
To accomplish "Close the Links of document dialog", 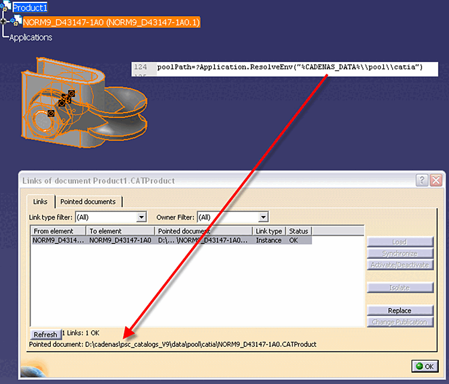I will 436,181.
